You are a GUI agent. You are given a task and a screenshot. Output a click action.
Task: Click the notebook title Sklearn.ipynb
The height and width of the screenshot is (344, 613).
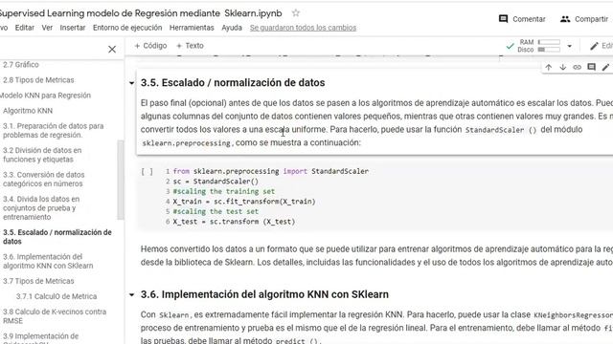pos(141,12)
